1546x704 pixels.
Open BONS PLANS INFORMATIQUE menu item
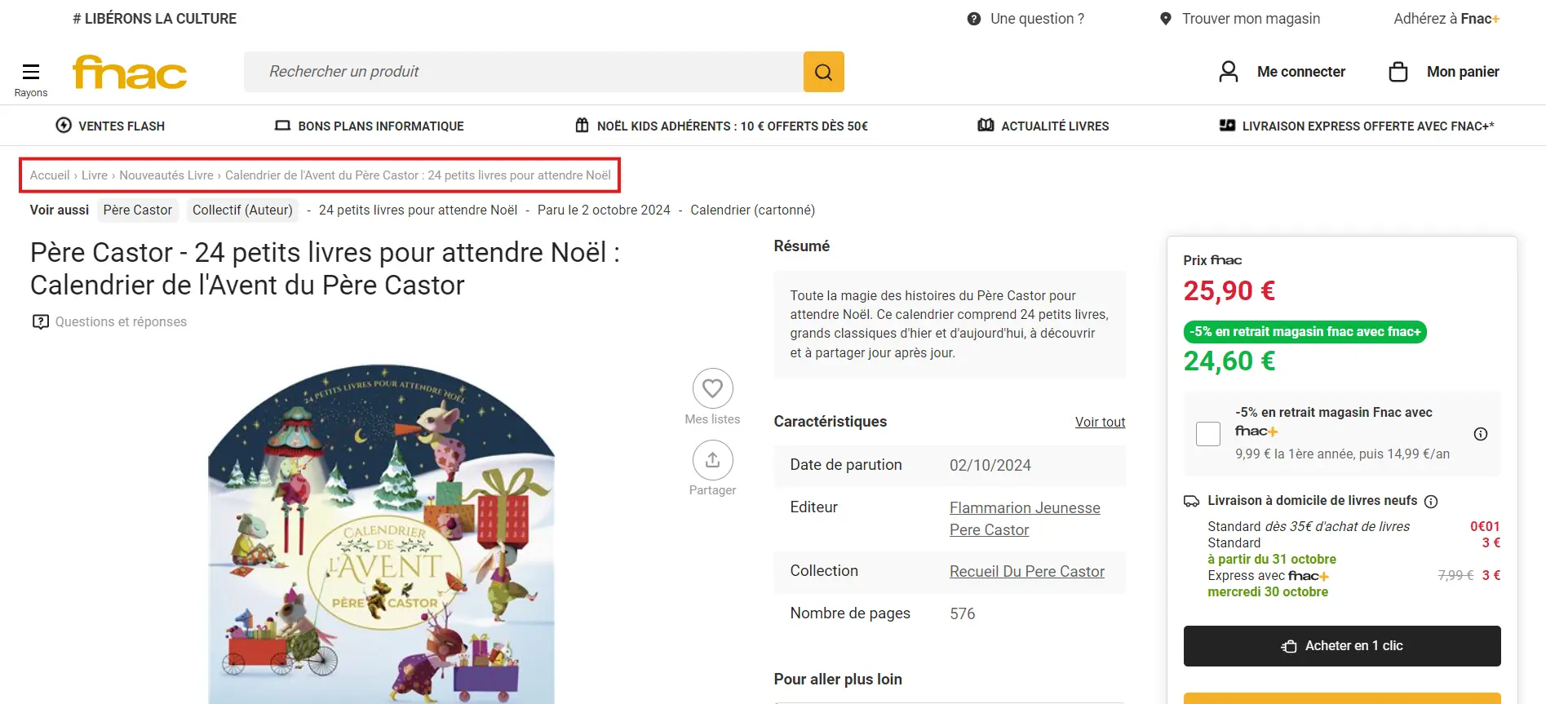[x=370, y=126]
